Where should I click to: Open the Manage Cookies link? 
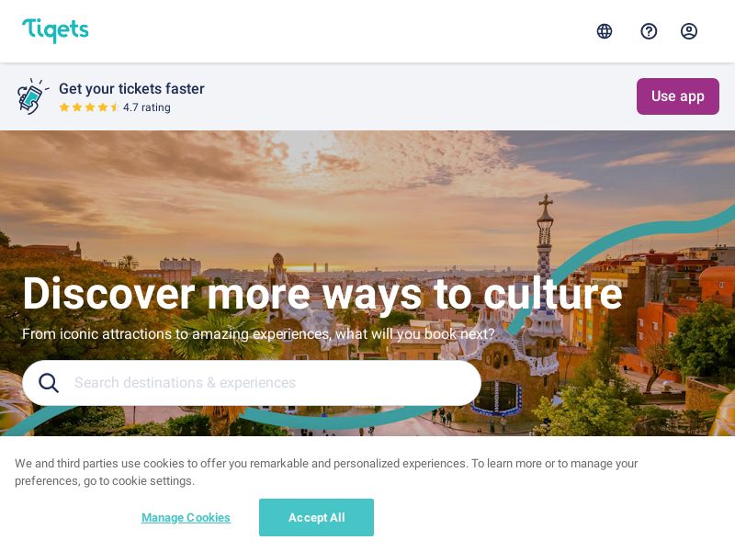tap(186, 517)
